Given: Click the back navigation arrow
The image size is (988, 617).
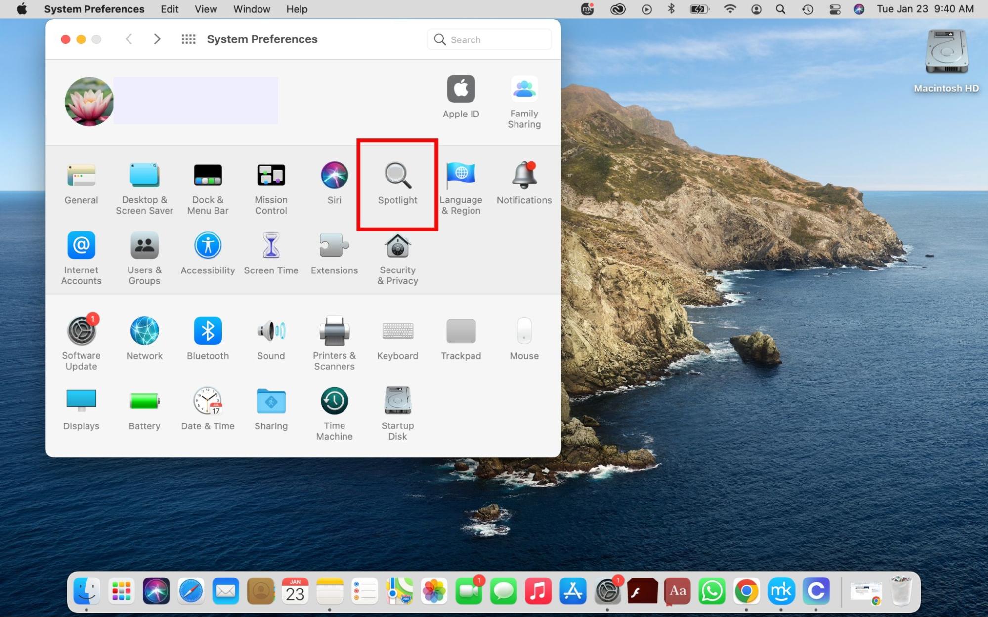Looking at the screenshot, I should coord(129,39).
